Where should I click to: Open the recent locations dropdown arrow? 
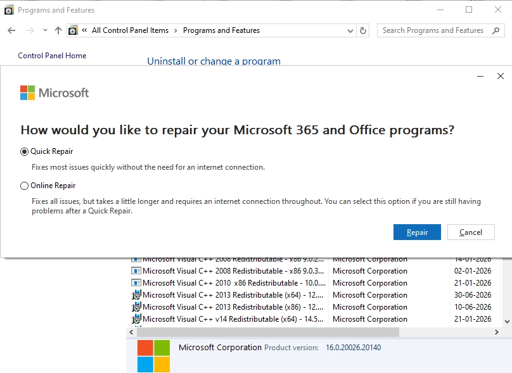45,30
